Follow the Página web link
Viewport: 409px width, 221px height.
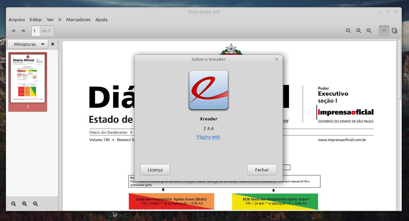pos(208,137)
